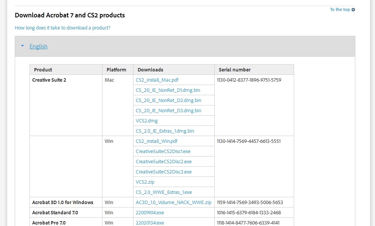Click the To the top arrow icon
375x226 pixels.
click(353, 9)
